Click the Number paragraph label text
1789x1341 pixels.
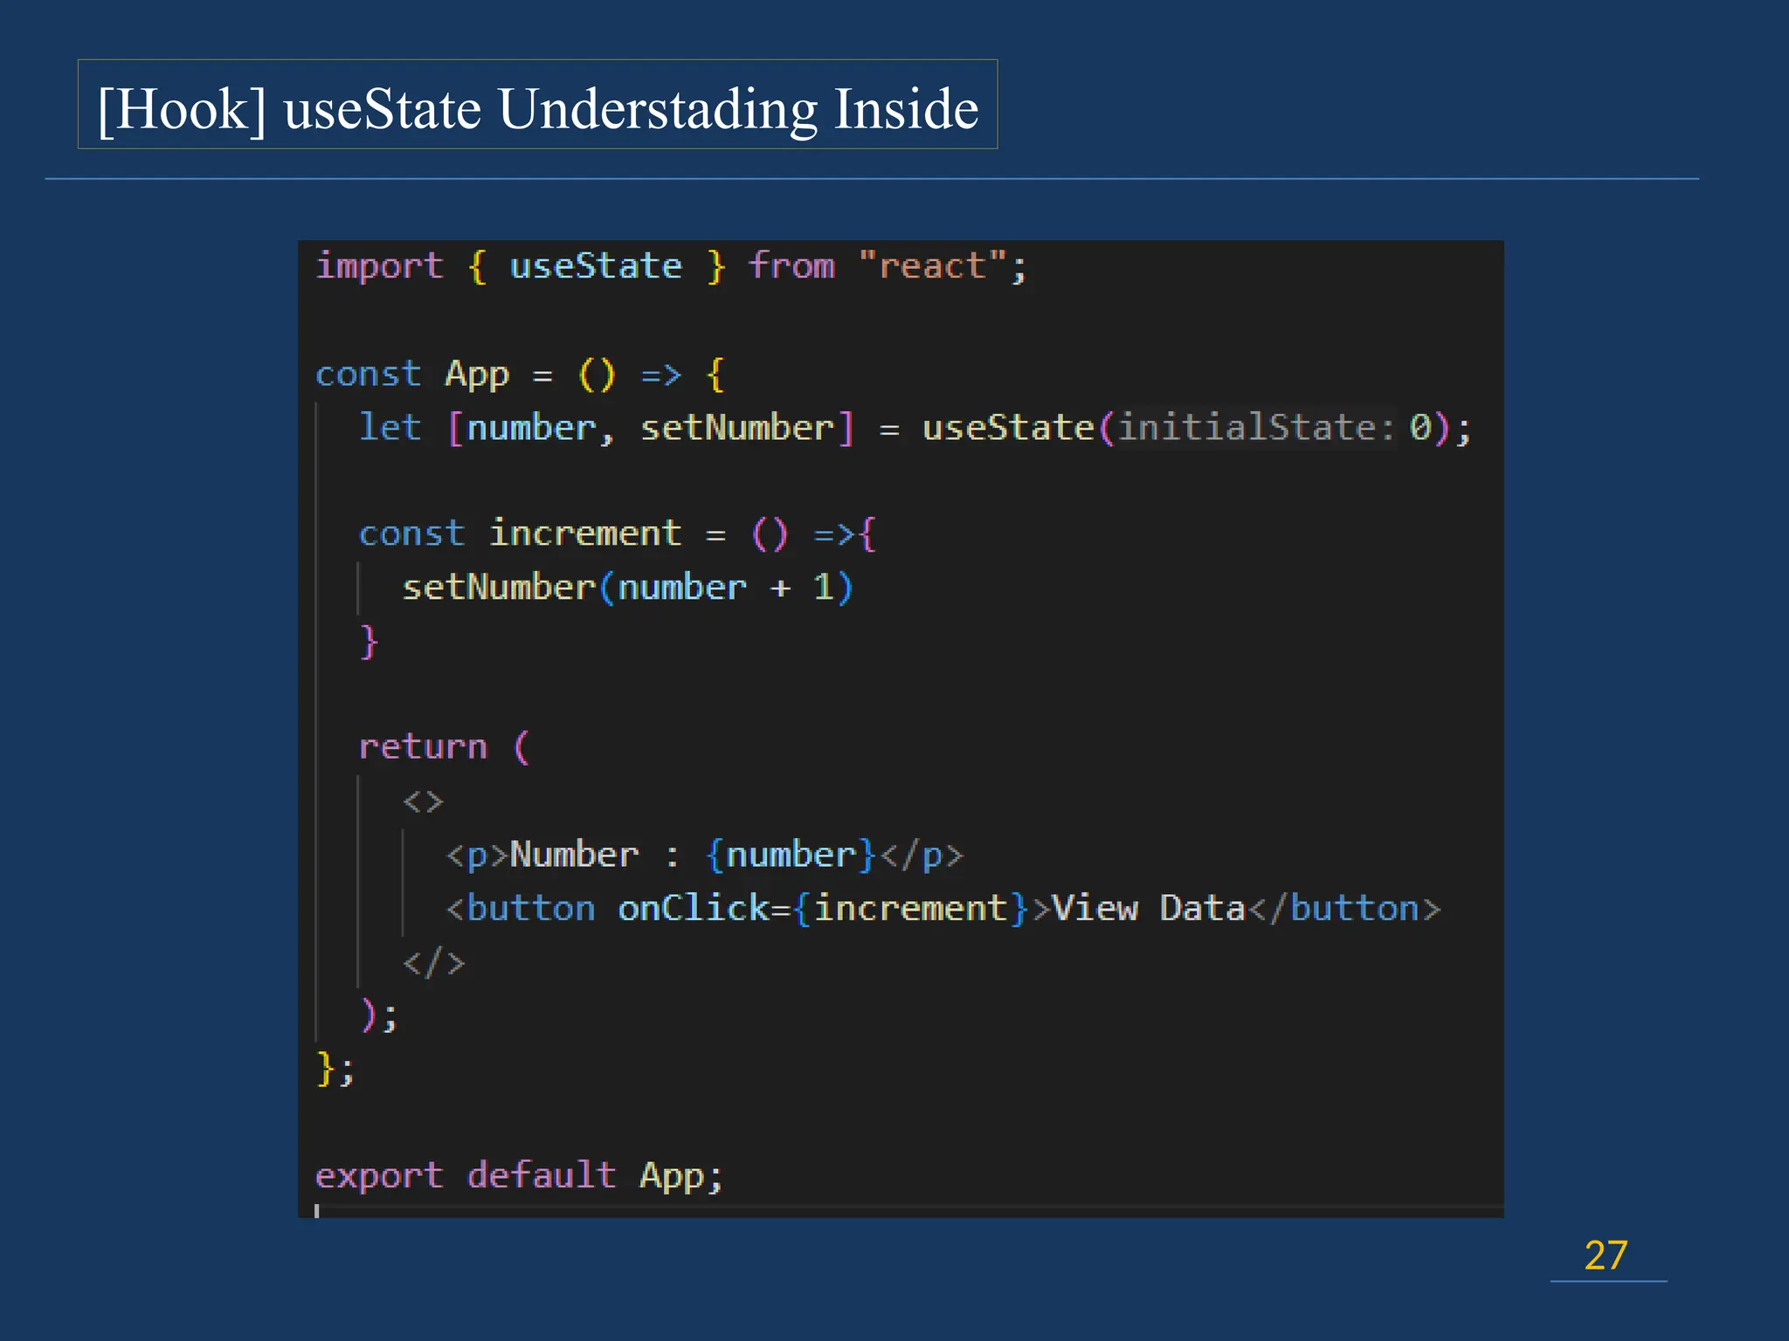point(573,855)
